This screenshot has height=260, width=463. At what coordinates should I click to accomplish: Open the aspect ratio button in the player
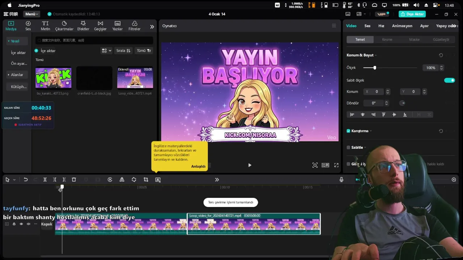point(326,165)
